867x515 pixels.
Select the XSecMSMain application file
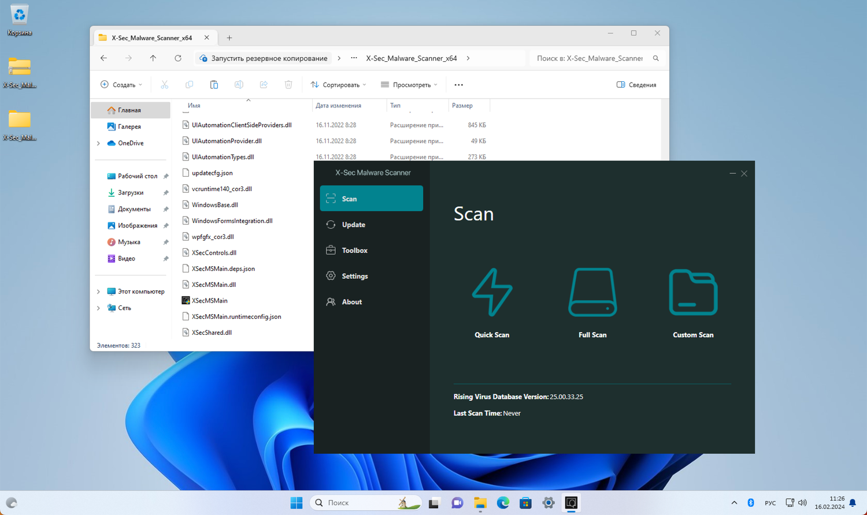pyautogui.click(x=209, y=301)
